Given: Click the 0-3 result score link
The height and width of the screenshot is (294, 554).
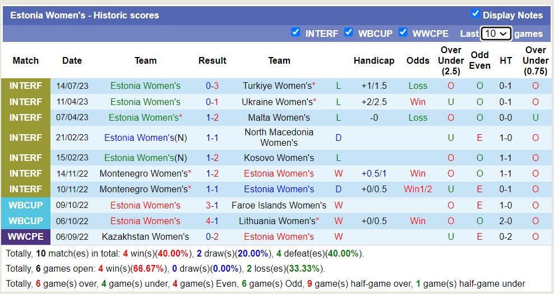Looking at the screenshot, I should pos(212,86).
